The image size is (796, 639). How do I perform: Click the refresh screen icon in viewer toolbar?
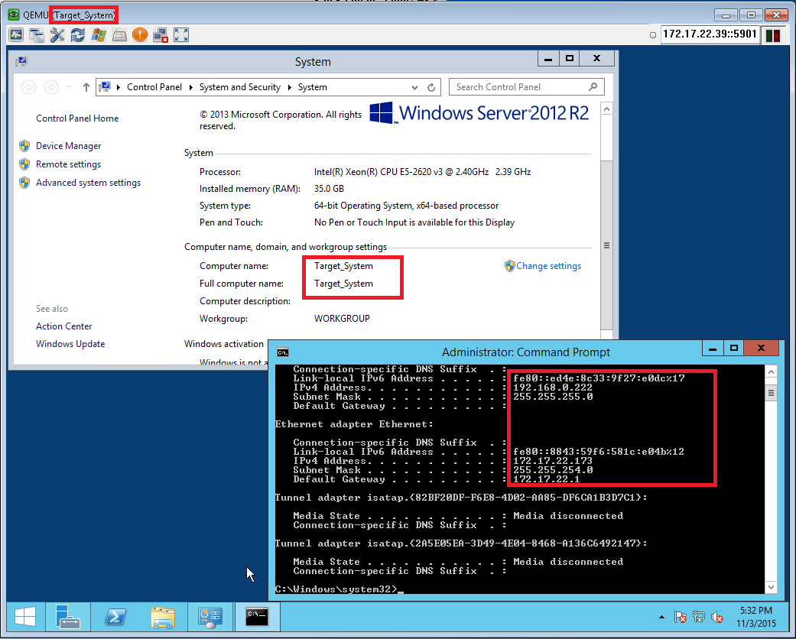click(77, 35)
